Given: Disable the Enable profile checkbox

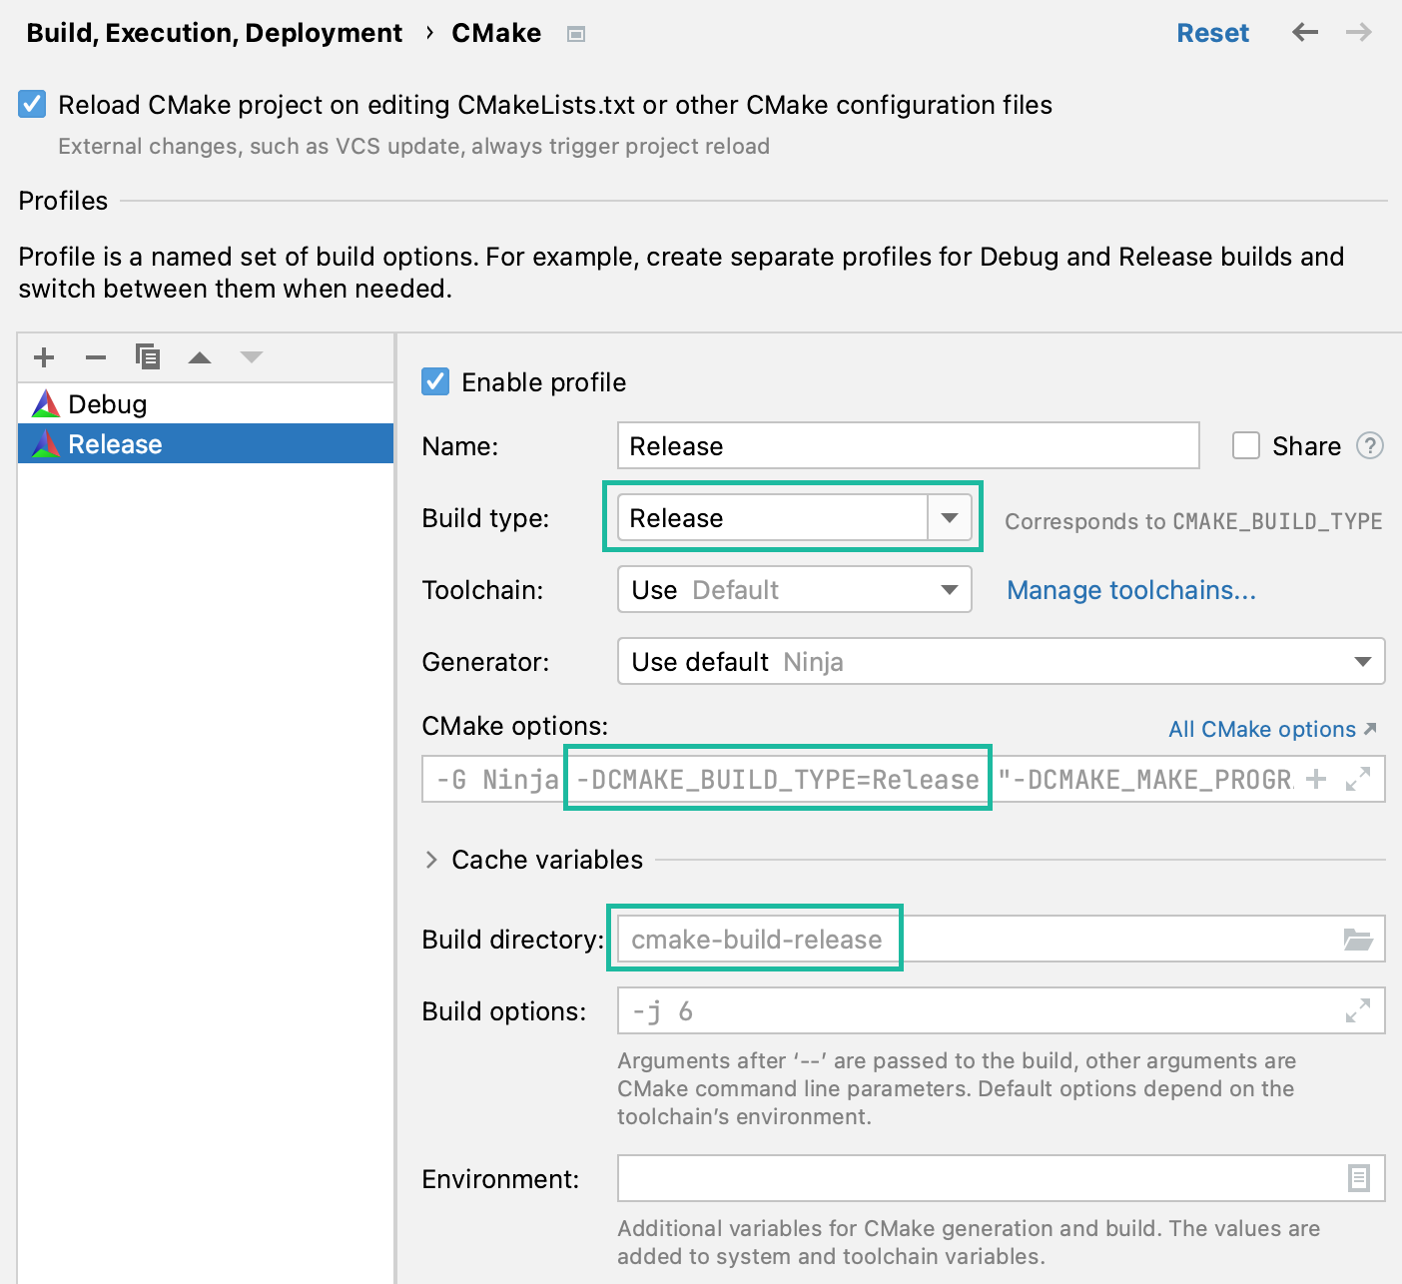Looking at the screenshot, I should point(435,381).
